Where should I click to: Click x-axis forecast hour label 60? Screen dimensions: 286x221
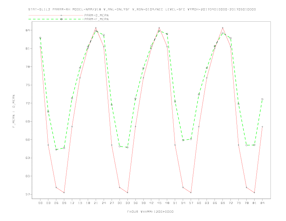coord(199,203)
